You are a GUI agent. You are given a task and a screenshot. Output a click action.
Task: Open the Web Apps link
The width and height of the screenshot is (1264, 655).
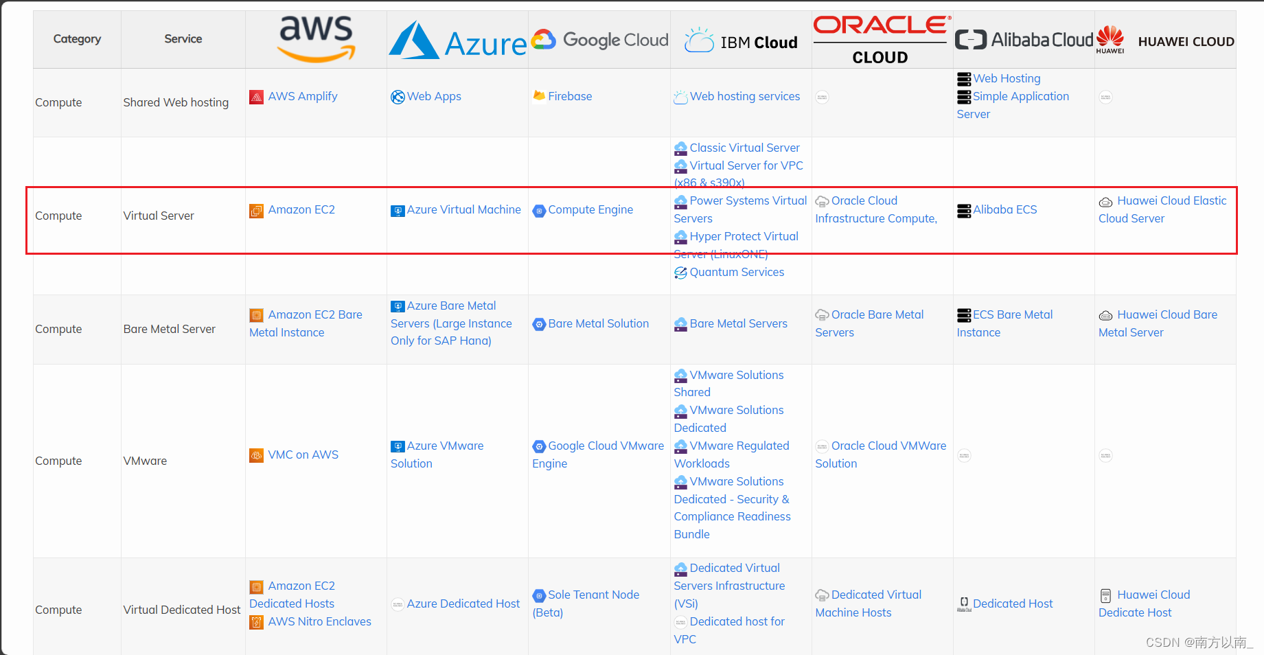tap(434, 96)
